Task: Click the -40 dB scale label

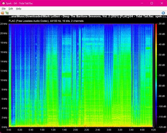Action: pyautogui.click(x=162, y=44)
